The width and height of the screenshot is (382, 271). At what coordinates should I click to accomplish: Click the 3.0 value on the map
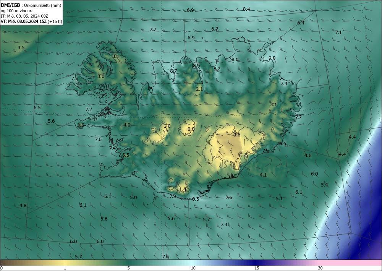pyautogui.click(x=101, y=76)
